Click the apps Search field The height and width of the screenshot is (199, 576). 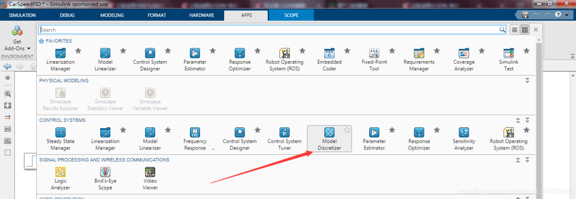point(272,30)
